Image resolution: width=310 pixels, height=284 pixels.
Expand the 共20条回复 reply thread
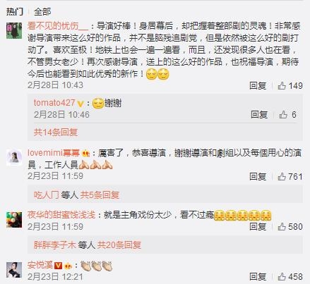119,245
